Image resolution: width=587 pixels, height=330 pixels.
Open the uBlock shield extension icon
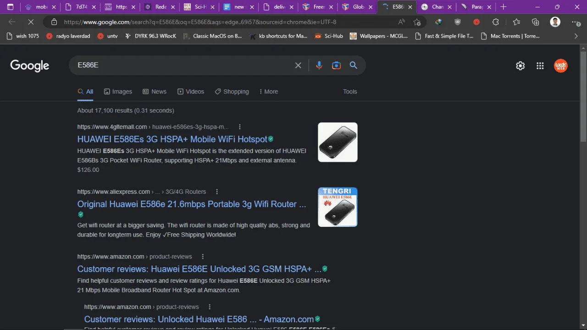(458, 22)
